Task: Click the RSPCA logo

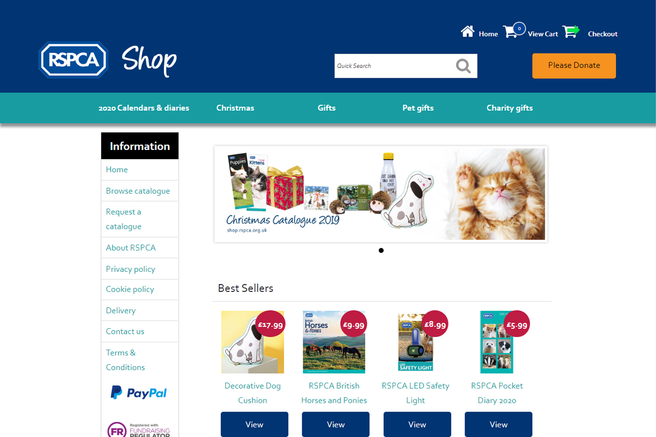Action: point(73,60)
